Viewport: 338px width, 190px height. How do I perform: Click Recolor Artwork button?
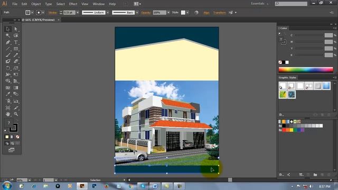(196, 13)
